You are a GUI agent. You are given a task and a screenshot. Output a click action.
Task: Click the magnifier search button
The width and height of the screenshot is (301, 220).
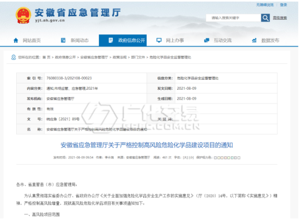click(265, 18)
